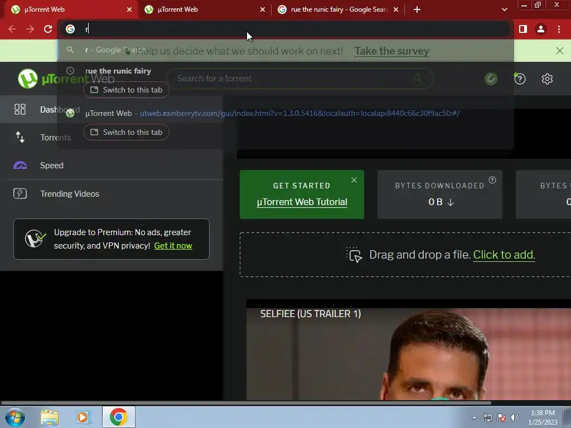
Task: Open the Chrome side panel icon
Action: tap(523, 29)
